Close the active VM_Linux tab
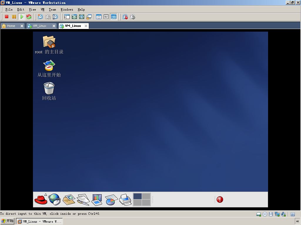 (86, 26)
